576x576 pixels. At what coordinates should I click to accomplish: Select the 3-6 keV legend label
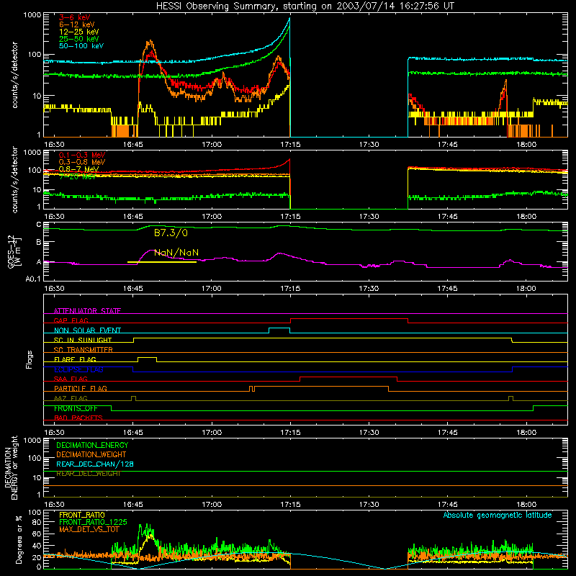pyautogui.click(x=75, y=17)
